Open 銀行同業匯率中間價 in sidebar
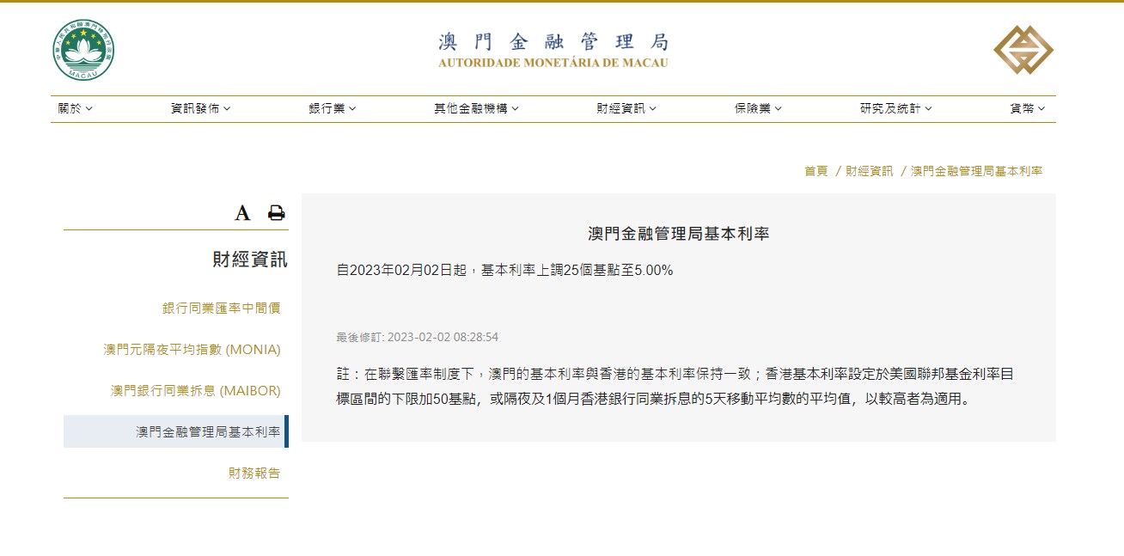The image size is (1124, 556). pos(221,308)
